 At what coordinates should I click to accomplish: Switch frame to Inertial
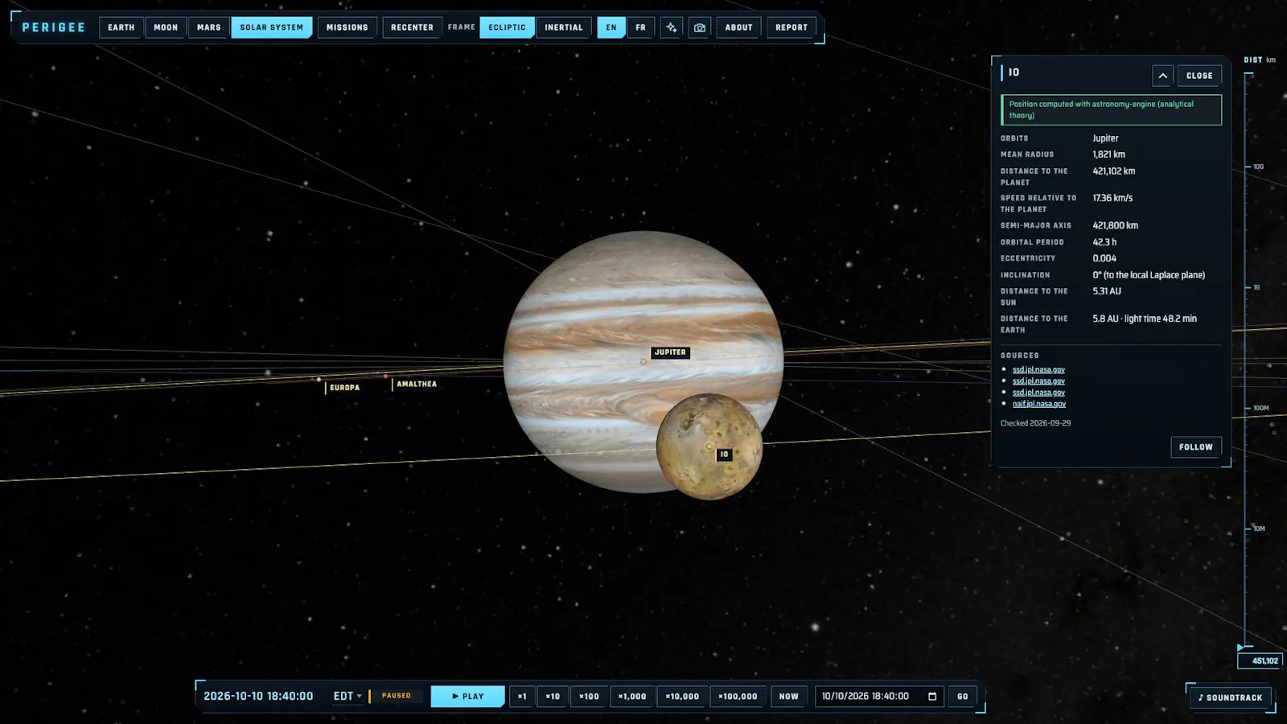point(564,27)
